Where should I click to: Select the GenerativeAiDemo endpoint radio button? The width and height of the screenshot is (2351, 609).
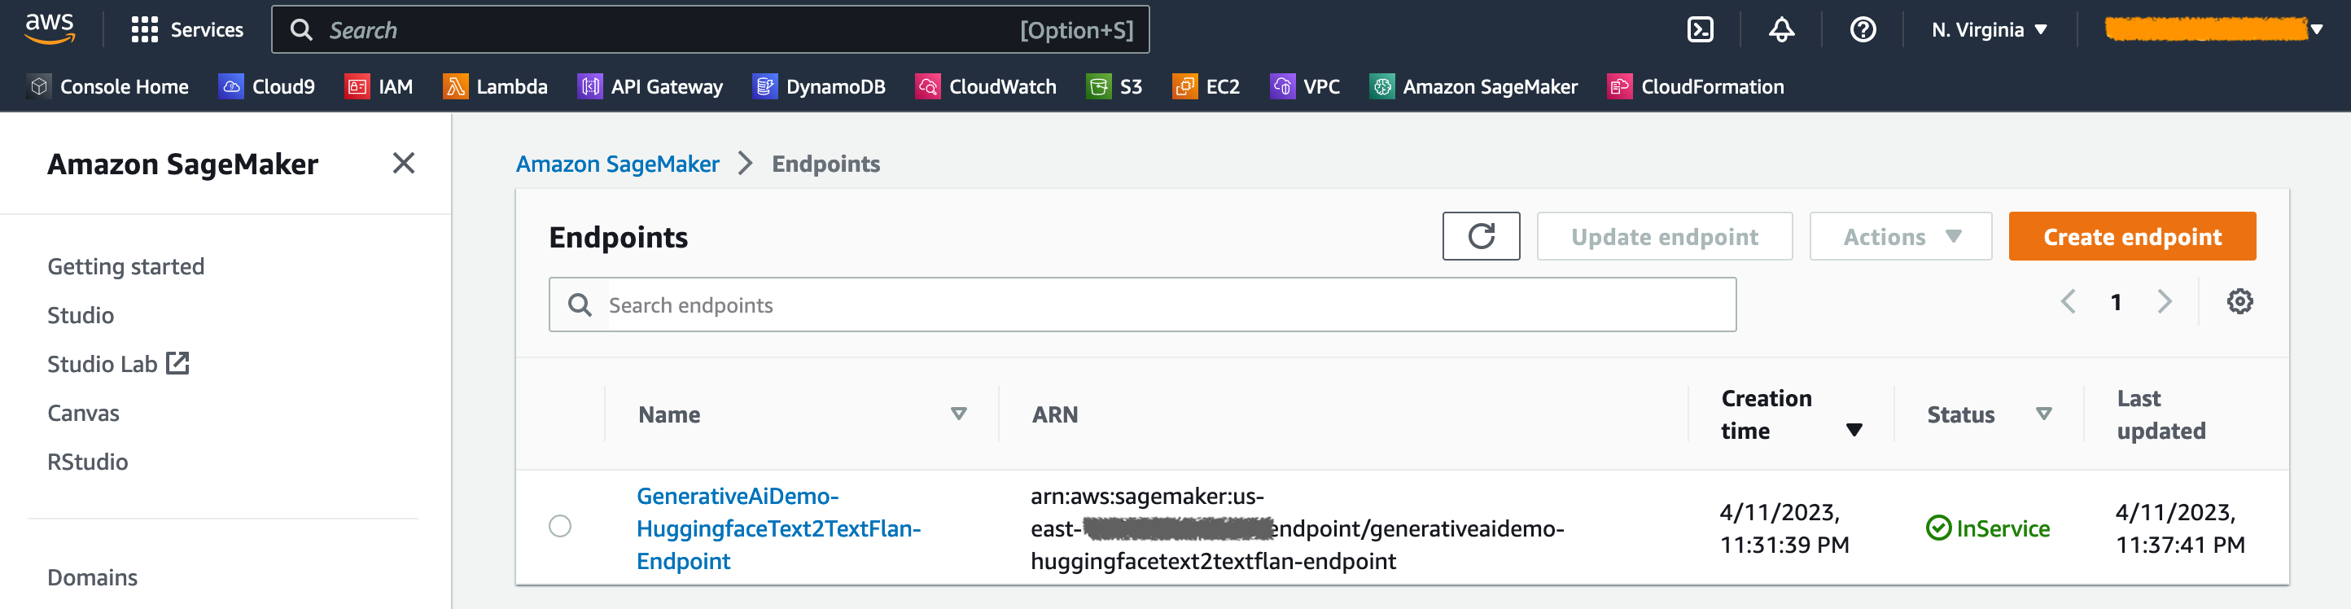[559, 527]
